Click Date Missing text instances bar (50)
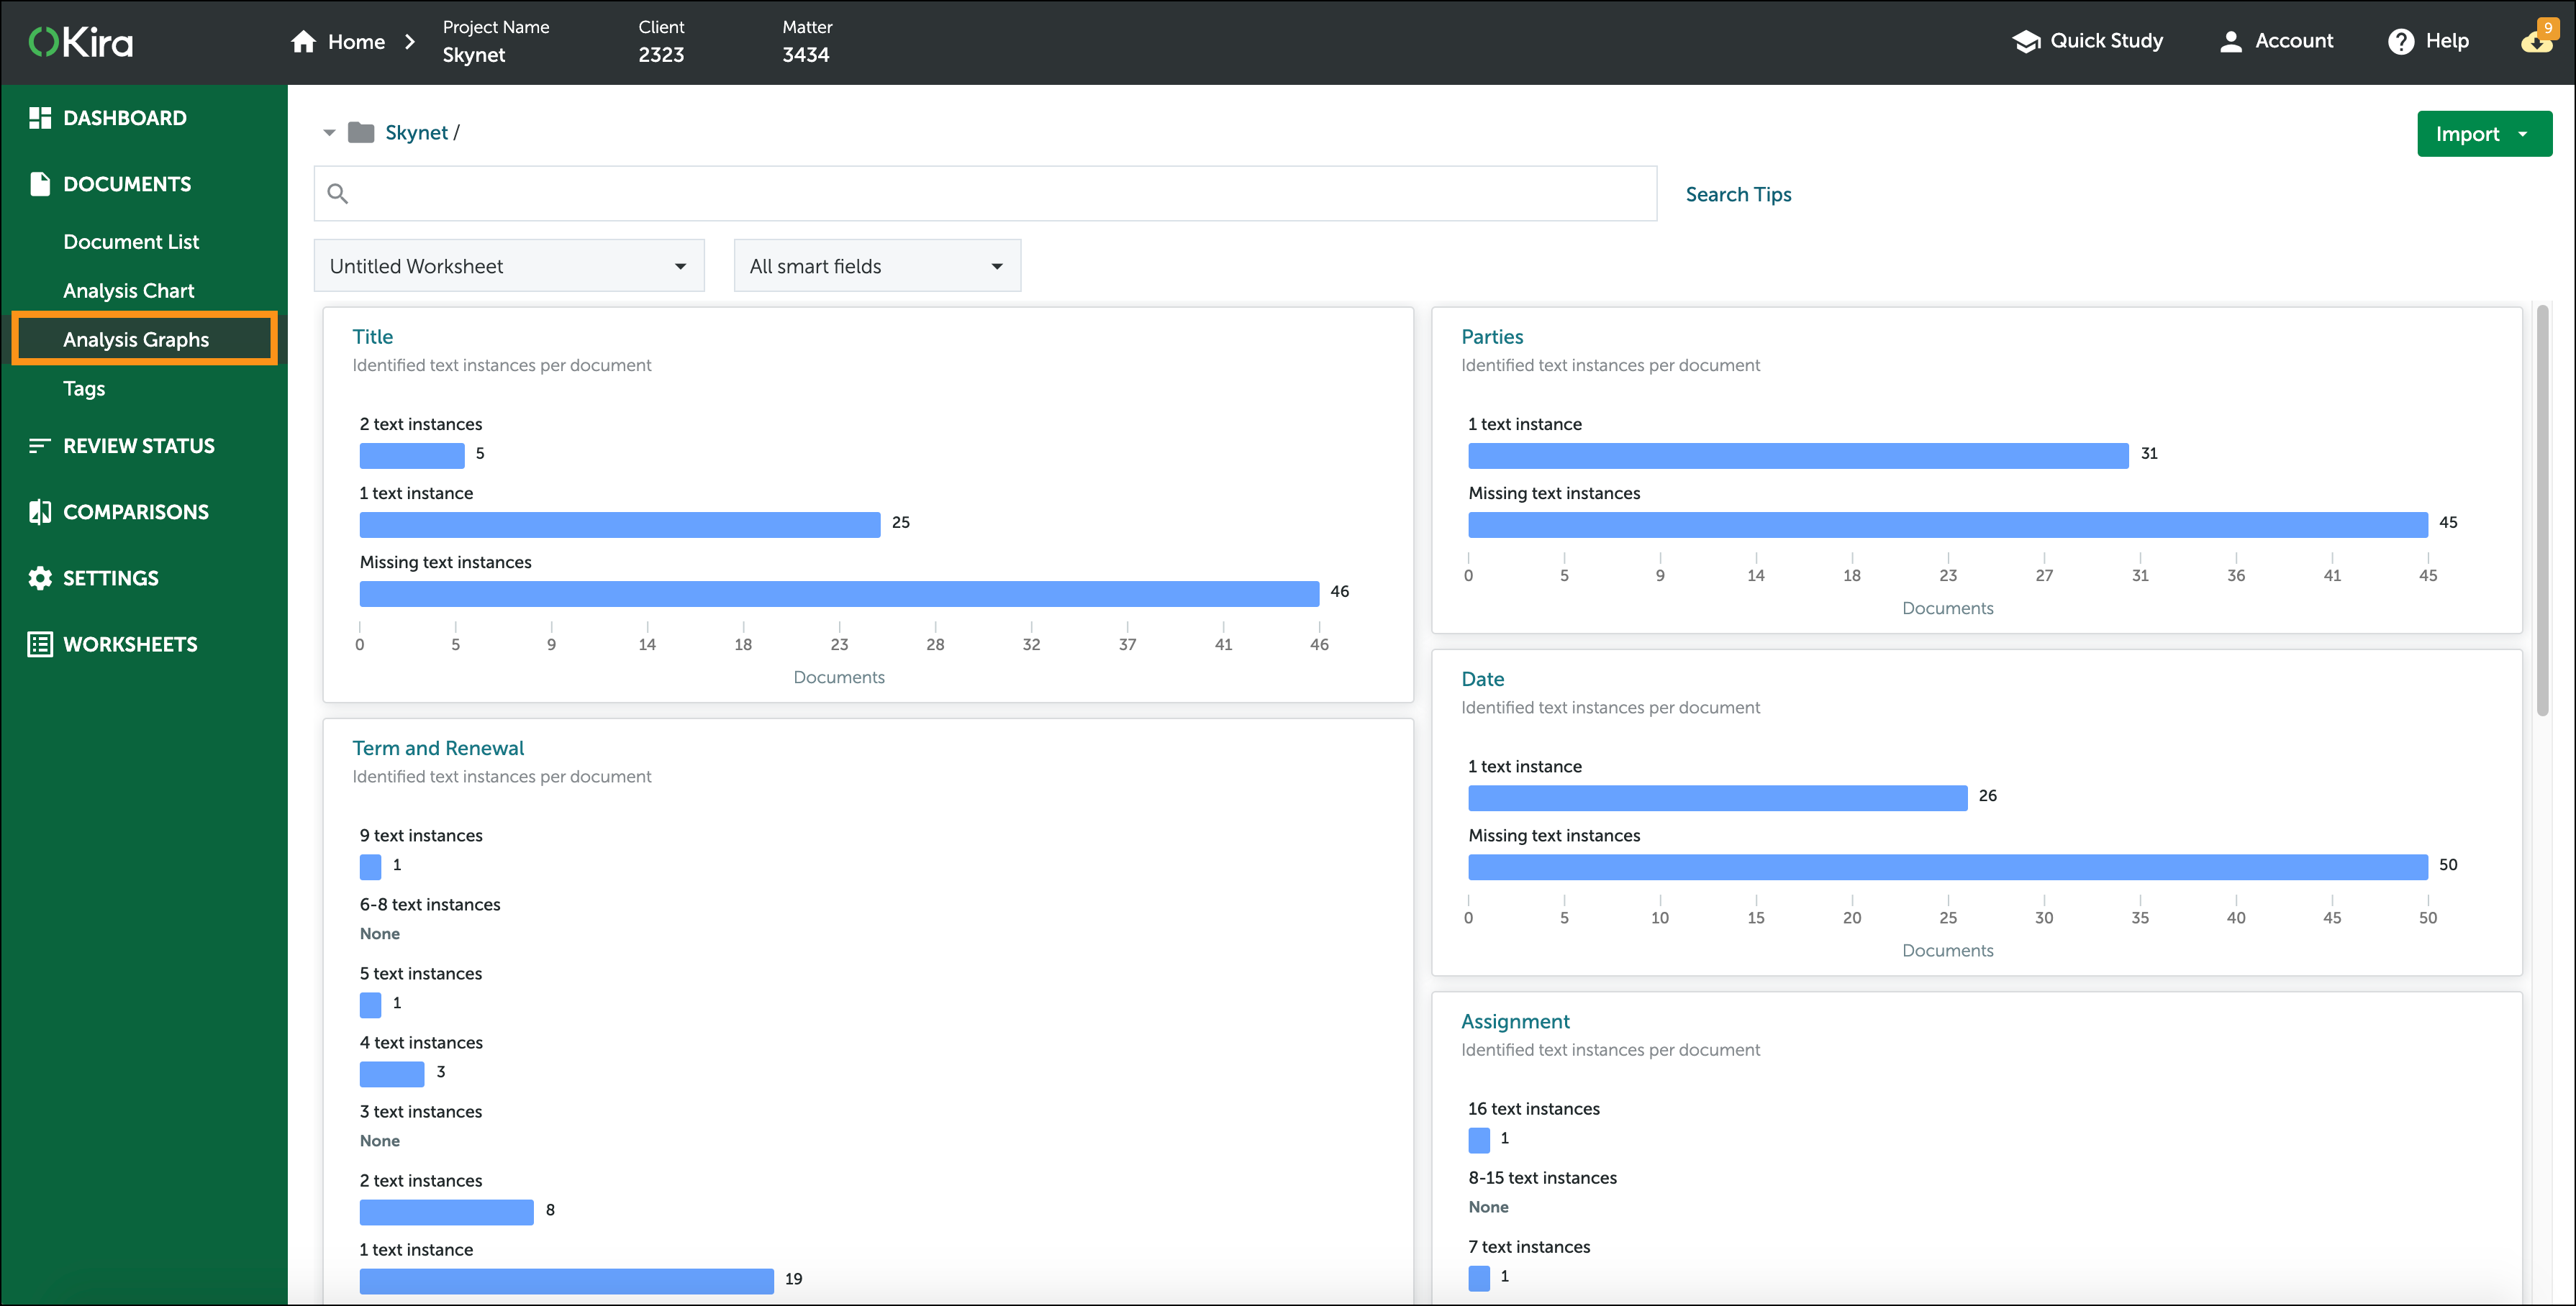2576x1306 pixels. point(1948,867)
